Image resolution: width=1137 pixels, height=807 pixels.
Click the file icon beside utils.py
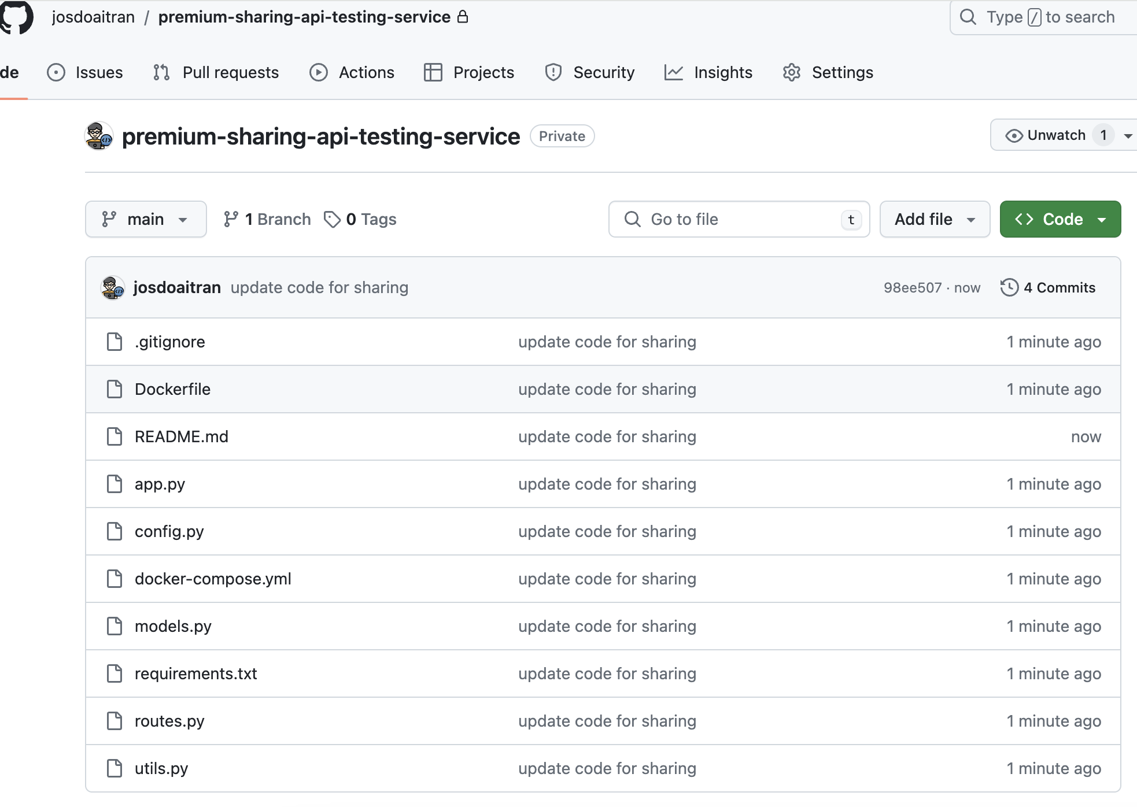(115, 768)
